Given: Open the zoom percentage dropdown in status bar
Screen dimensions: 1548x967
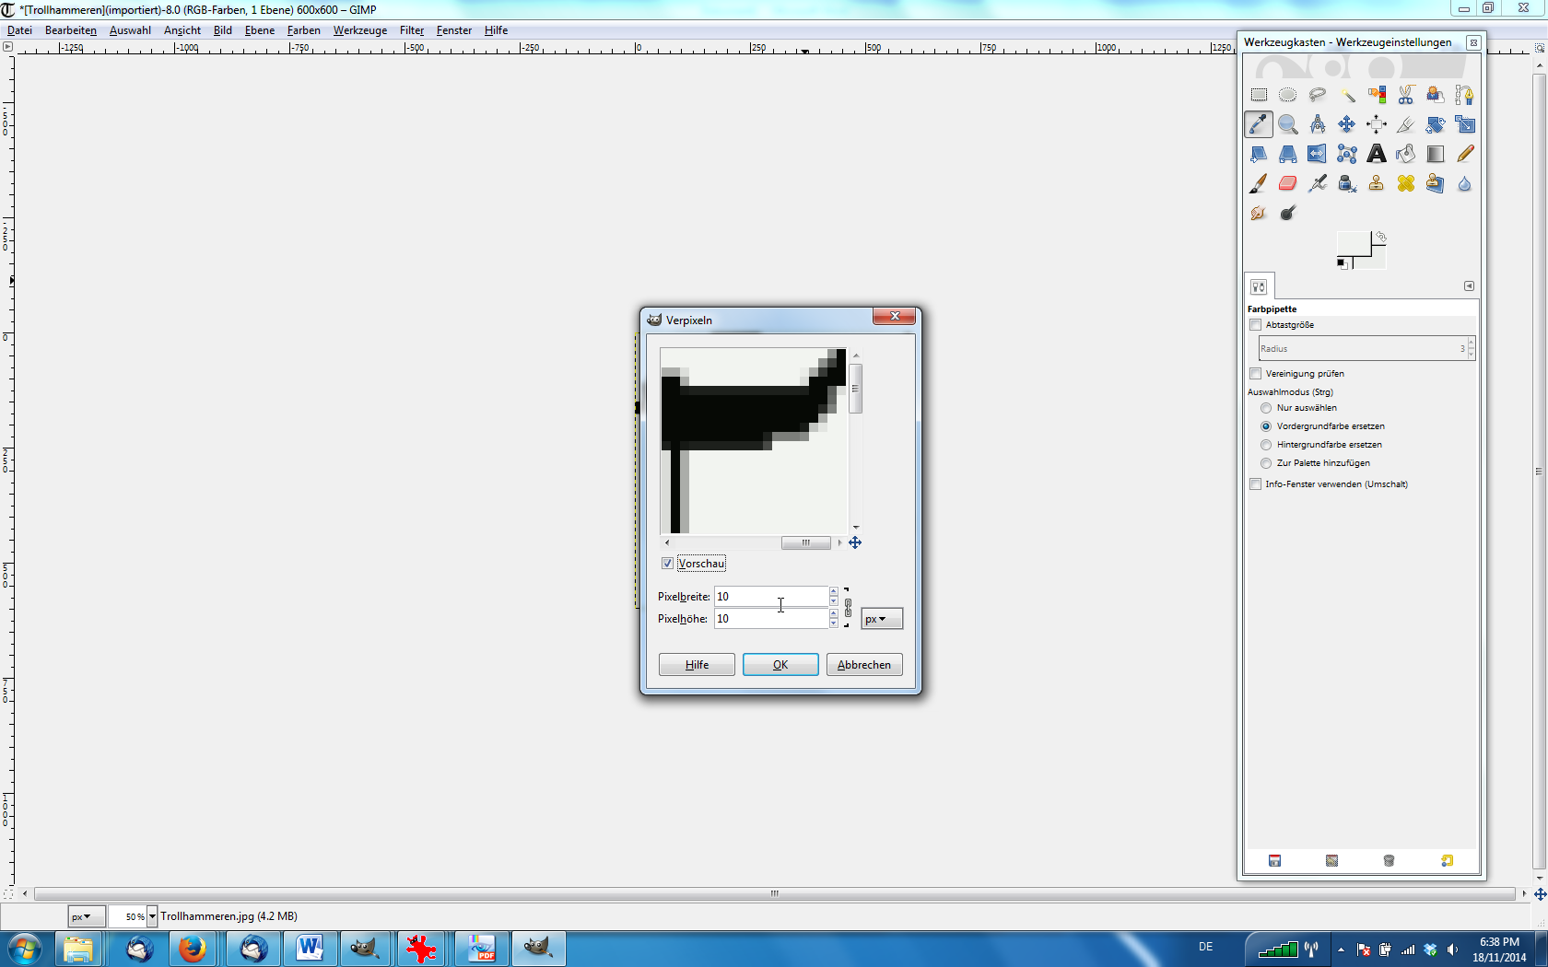Looking at the screenshot, I should pos(152,916).
